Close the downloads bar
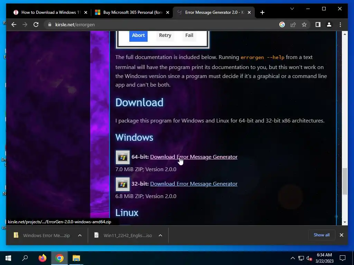Viewport: 354px width, 265px height. 341,235
